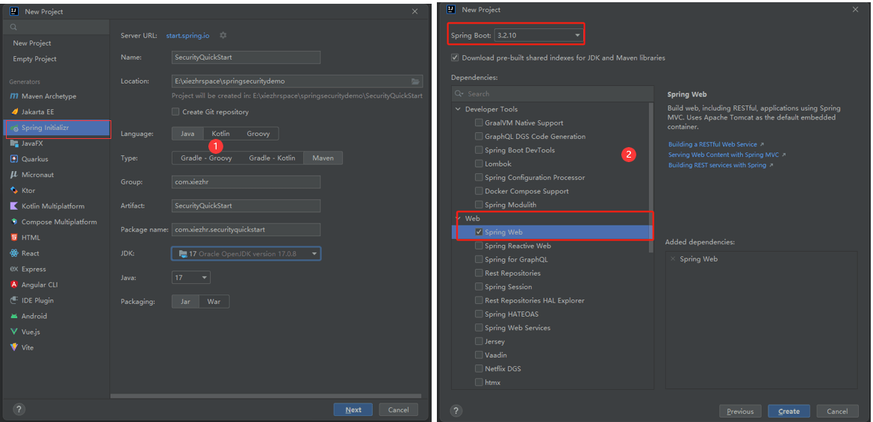The image size is (873, 422).
Task: Switch Language to Kotlin
Action: point(221,134)
